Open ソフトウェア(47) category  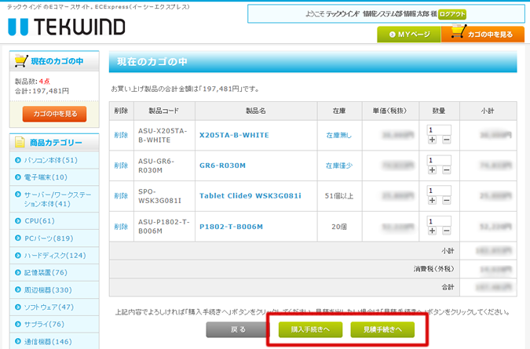(49, 307)
